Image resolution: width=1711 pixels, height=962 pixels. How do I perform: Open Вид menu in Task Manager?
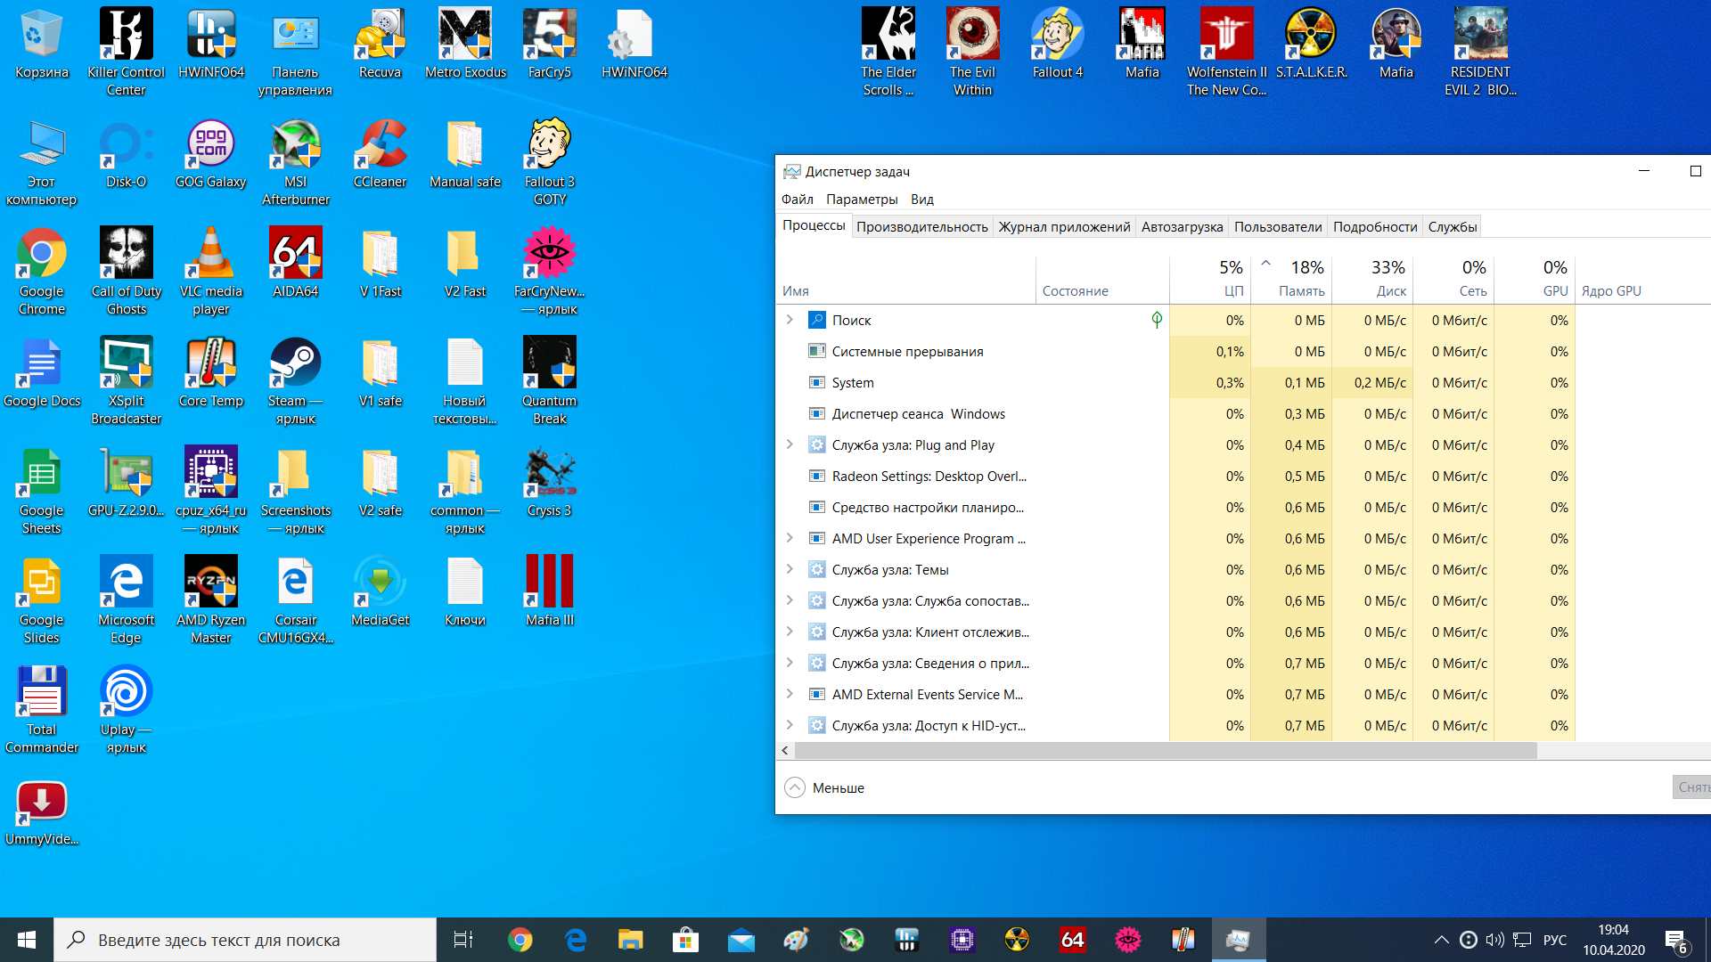[921, 199]
